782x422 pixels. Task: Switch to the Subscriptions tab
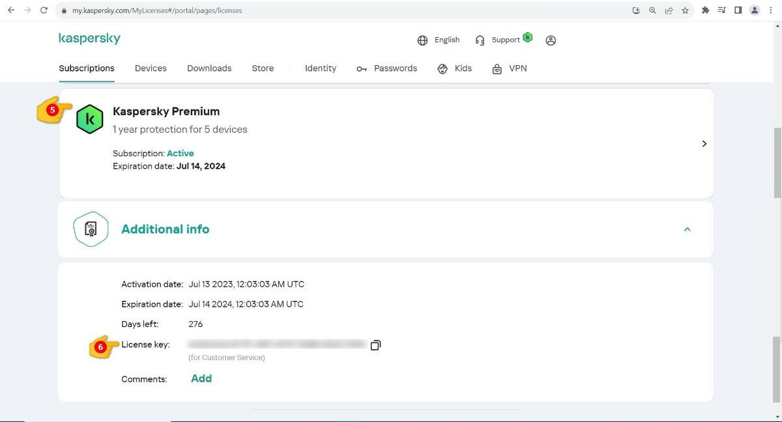pyautogui.click(x=87, y=68)
